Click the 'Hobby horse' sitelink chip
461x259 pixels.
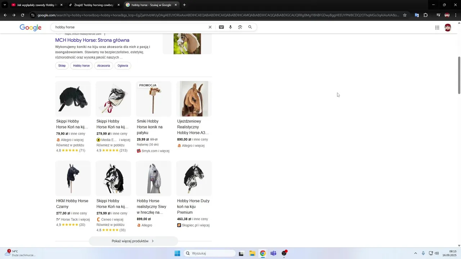[81, 65]
